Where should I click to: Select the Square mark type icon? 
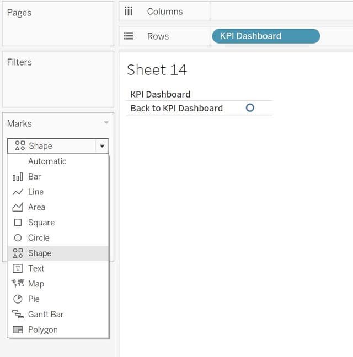(18, 223)
